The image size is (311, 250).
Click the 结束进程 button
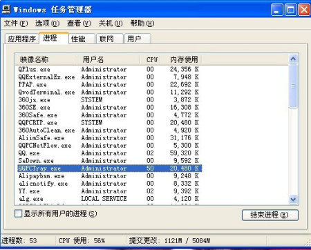[270, 215]
